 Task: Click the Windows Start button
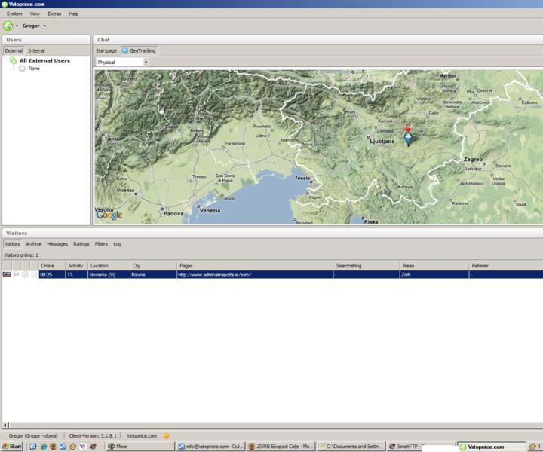coord(12,447)
